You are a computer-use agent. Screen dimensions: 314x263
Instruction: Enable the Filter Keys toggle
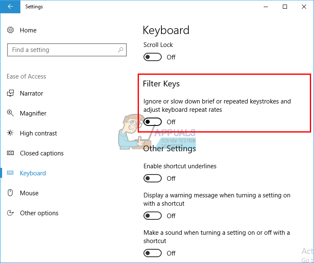(153, 122)
